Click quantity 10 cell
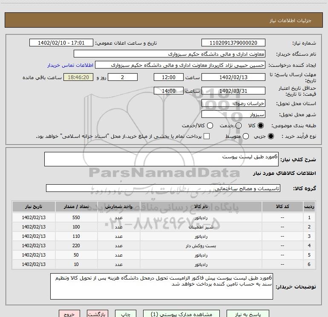 (x=76, y=264)
